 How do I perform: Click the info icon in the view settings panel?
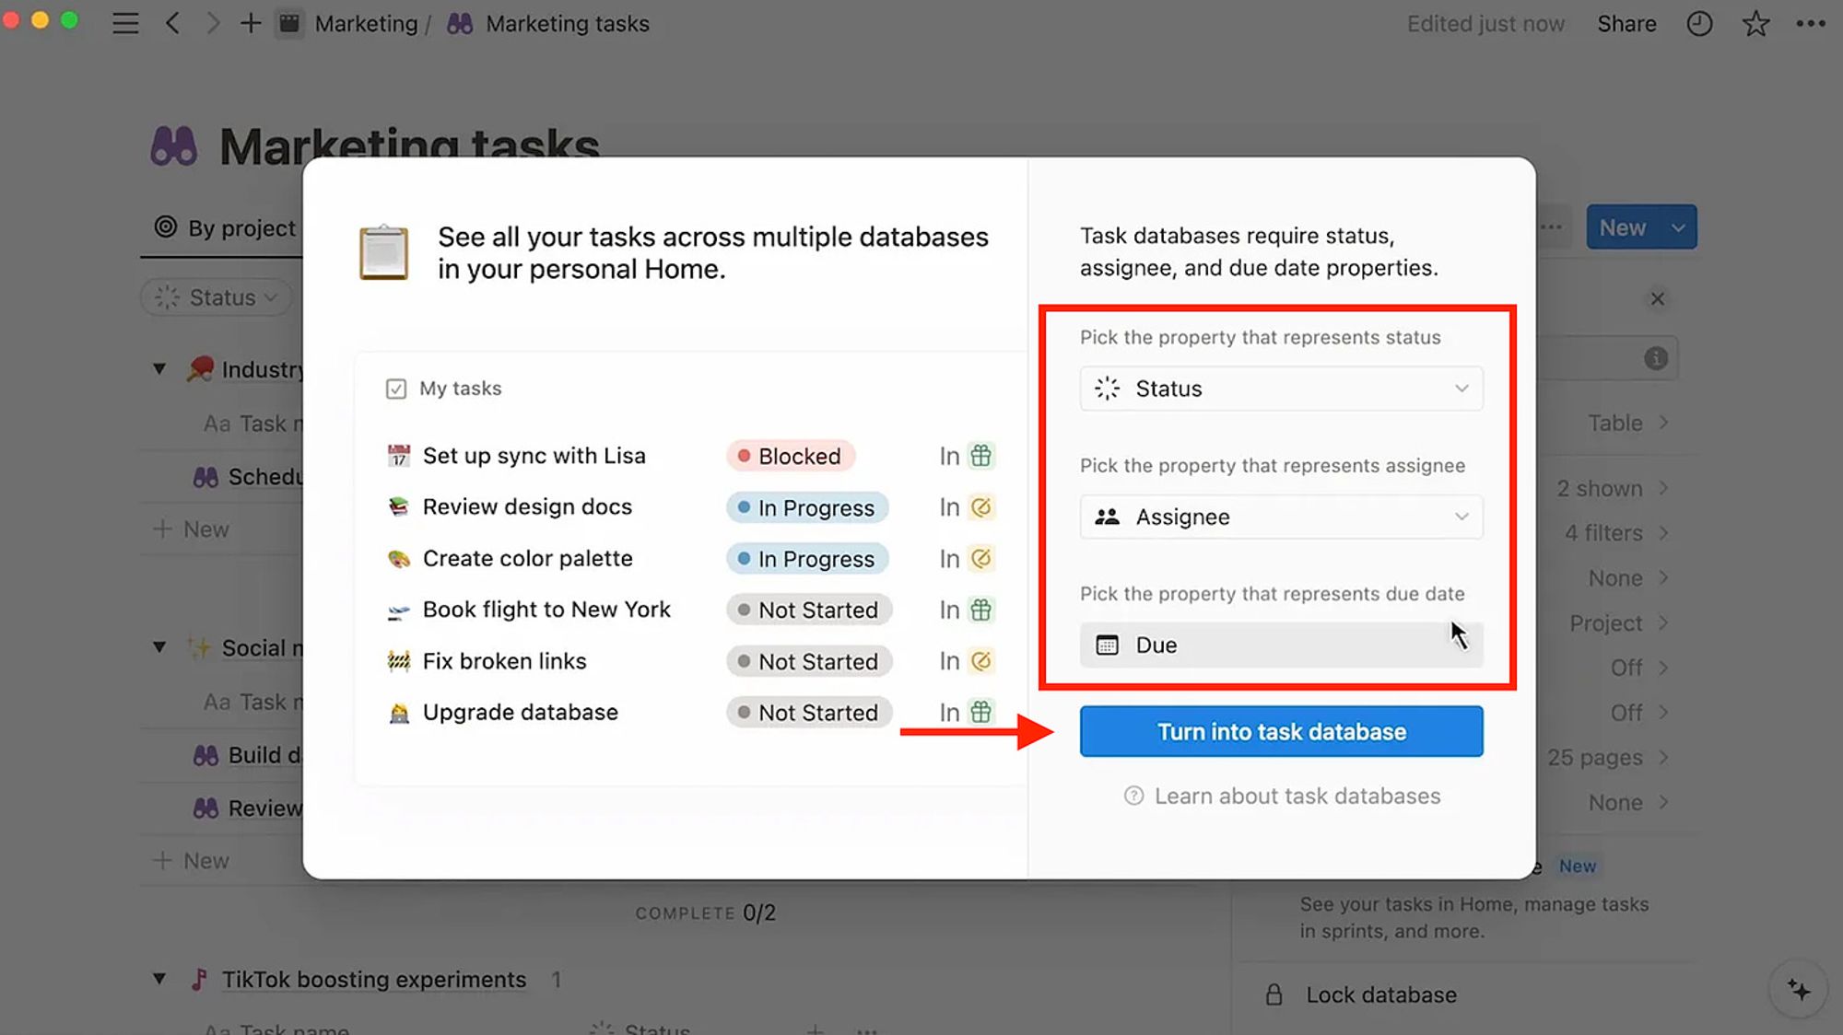pyautogui.click(x=1655, y=358)
